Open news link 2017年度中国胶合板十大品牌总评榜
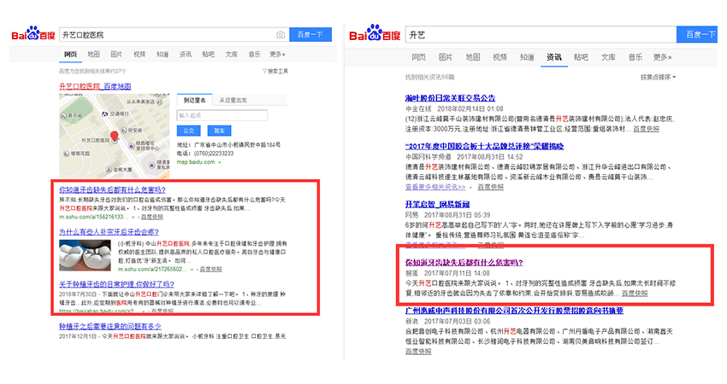The image size is (727, 384). tap(484, 146)
